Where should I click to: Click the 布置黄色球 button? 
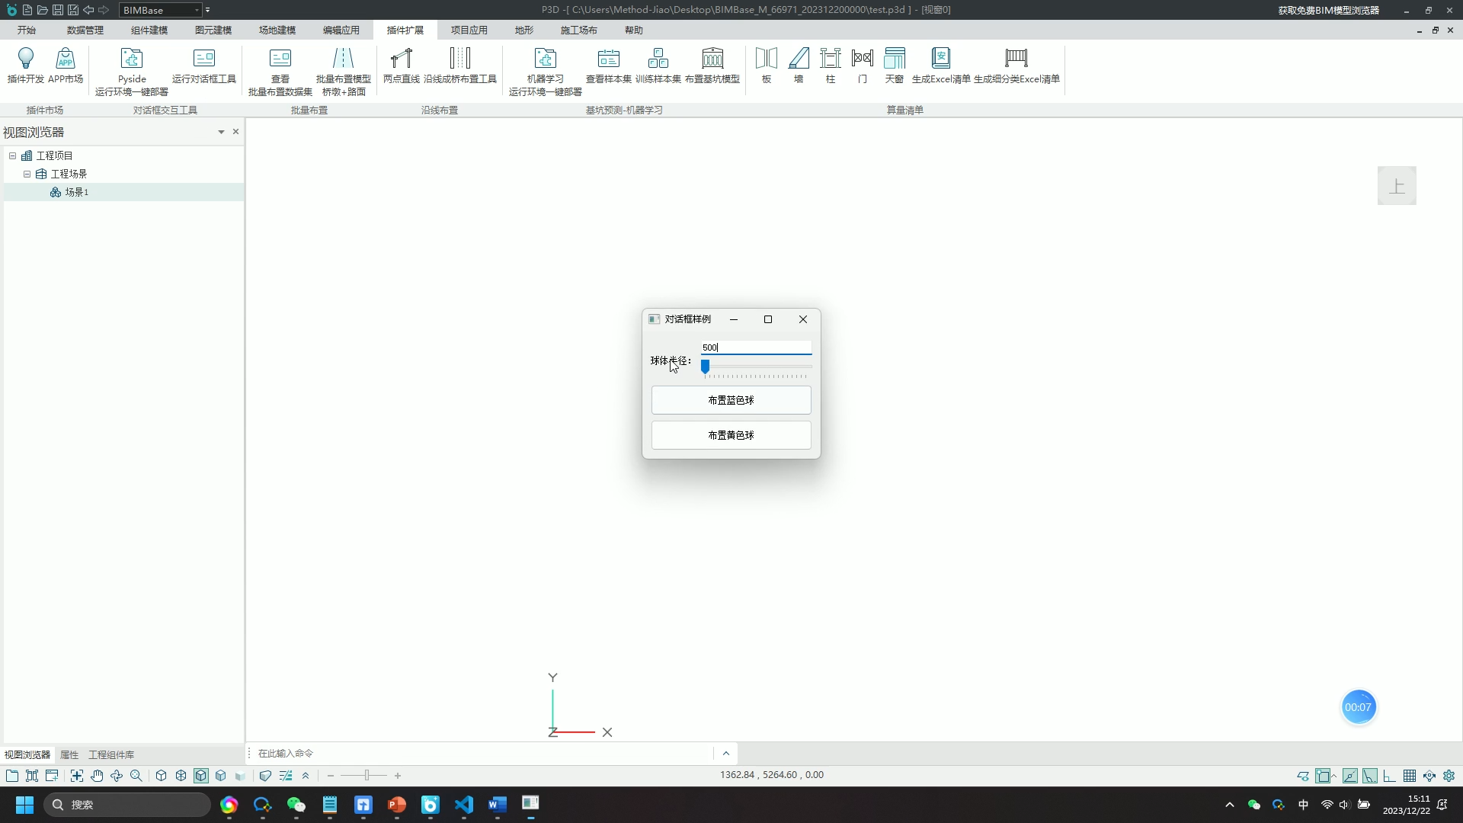coord(731,435)
